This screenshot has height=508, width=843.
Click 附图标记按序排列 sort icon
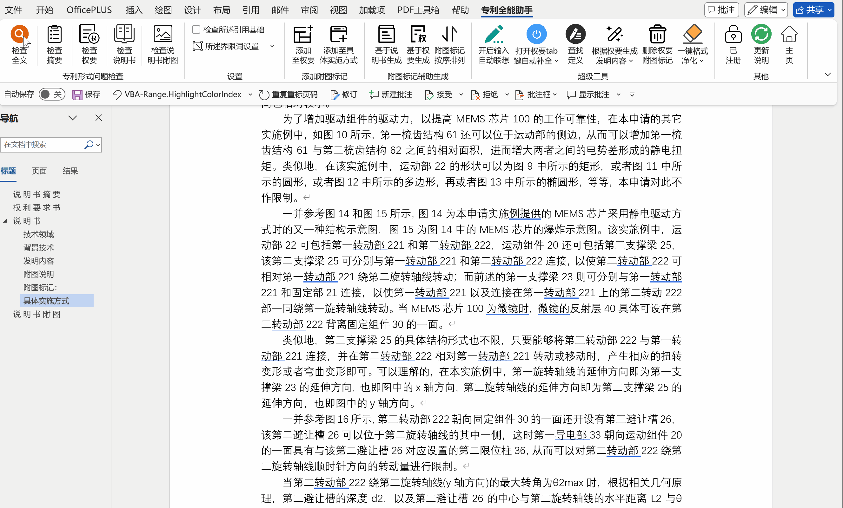(449, 34)
